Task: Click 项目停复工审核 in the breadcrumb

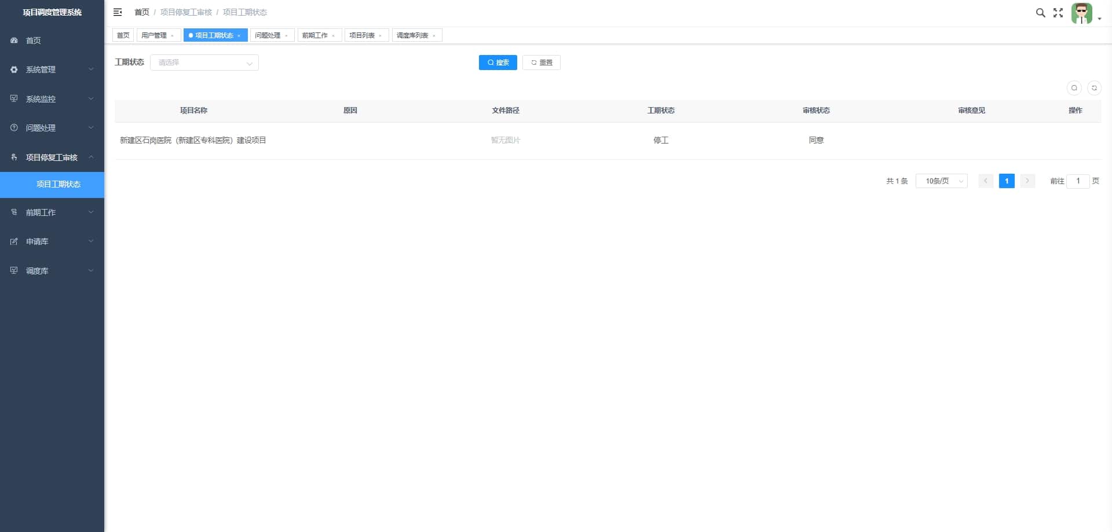Action: (186, 12)
